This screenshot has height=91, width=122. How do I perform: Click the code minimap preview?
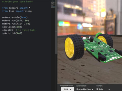click(x=53, y=4)
